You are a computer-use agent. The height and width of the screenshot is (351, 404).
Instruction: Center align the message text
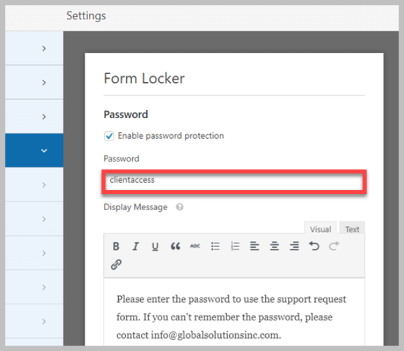(x=274, y=246)
